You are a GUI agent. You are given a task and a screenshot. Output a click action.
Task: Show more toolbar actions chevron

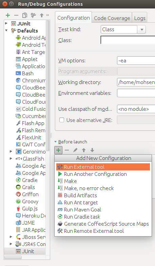click(x=47, y=15)
